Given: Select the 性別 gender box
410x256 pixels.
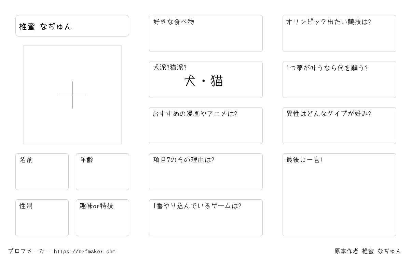Looking at the screenshot, I should pos(42,218).
